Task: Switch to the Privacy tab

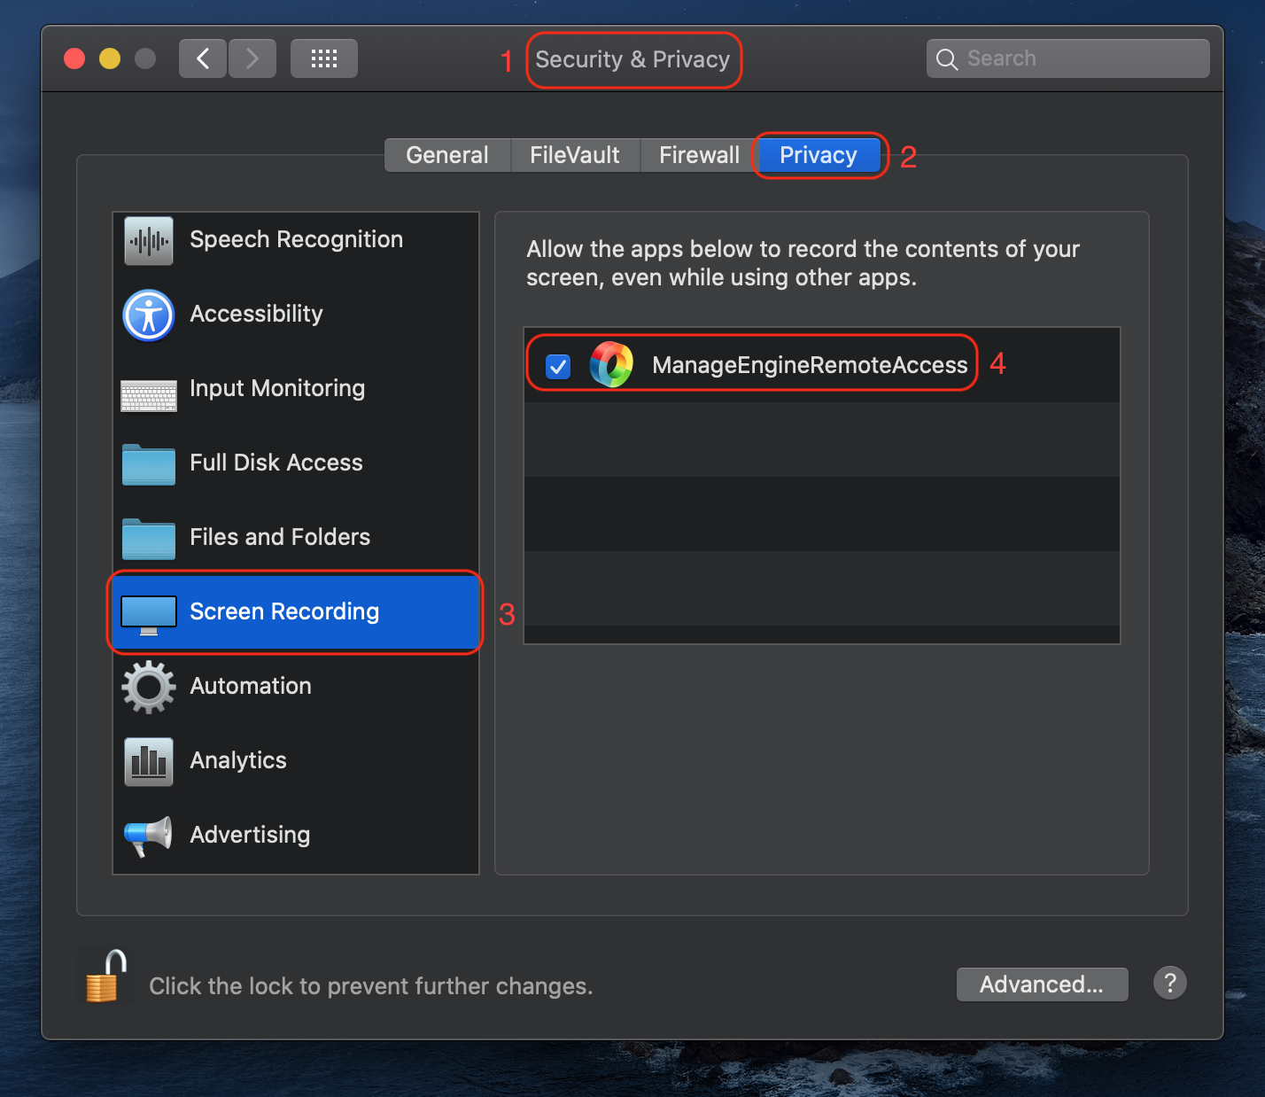Action: point(818,155)
